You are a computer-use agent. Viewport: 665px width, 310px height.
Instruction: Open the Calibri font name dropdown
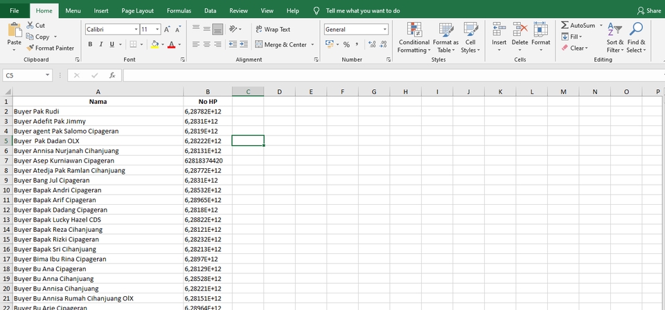click(x=136, y=29)
